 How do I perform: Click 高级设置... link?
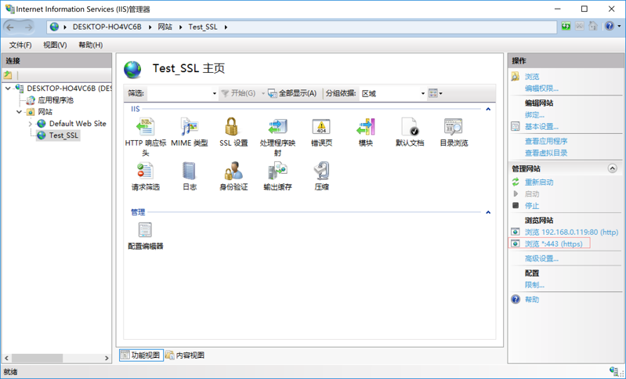(541, 259)
